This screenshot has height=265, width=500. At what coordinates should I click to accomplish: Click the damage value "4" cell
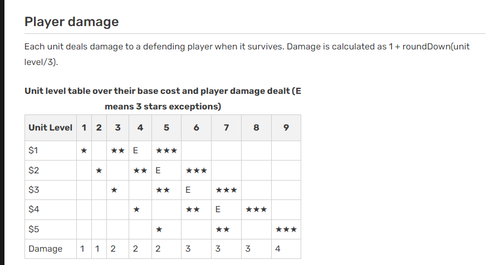278,249
